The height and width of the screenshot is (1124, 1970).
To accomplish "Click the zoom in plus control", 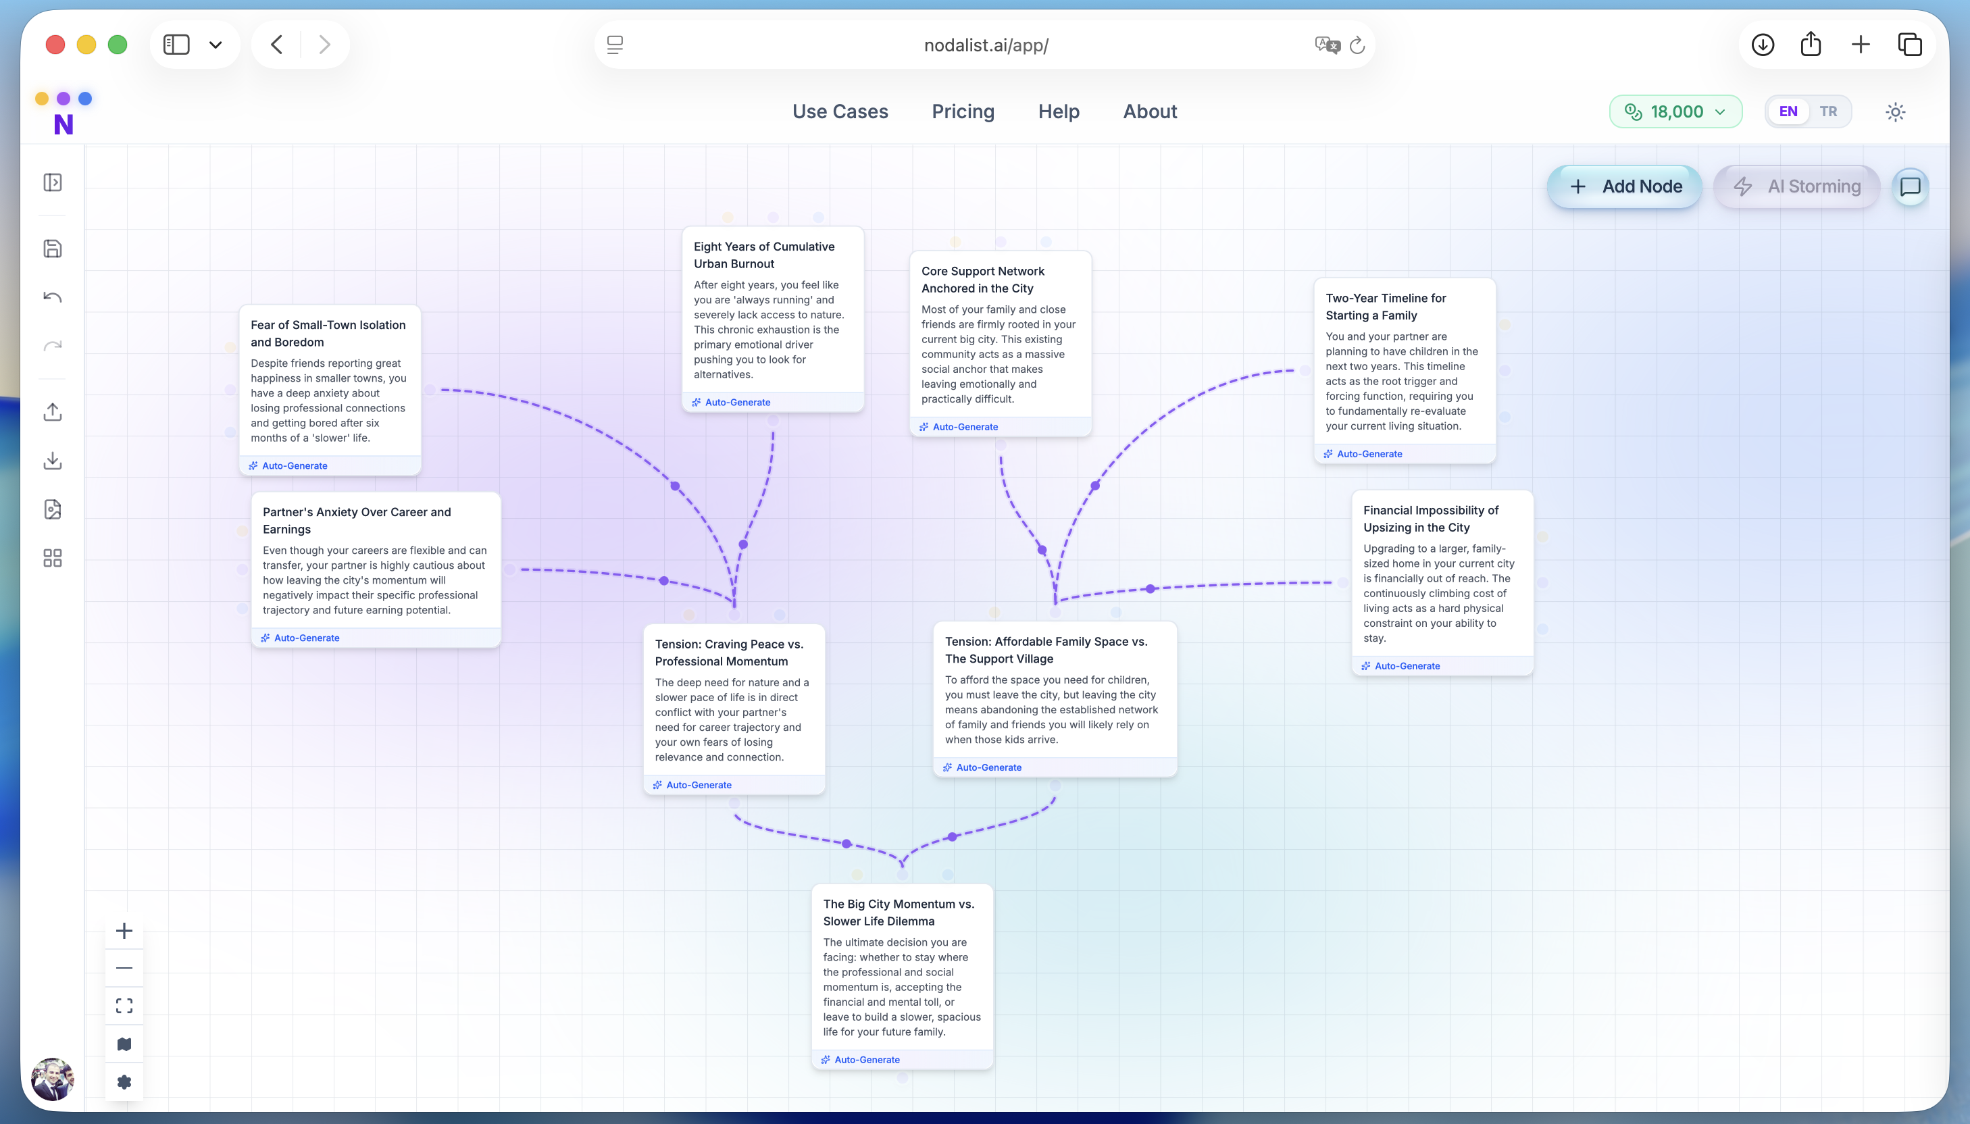I will (x=124, y=931).
